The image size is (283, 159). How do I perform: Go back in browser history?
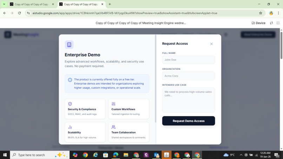pos(5,13)
